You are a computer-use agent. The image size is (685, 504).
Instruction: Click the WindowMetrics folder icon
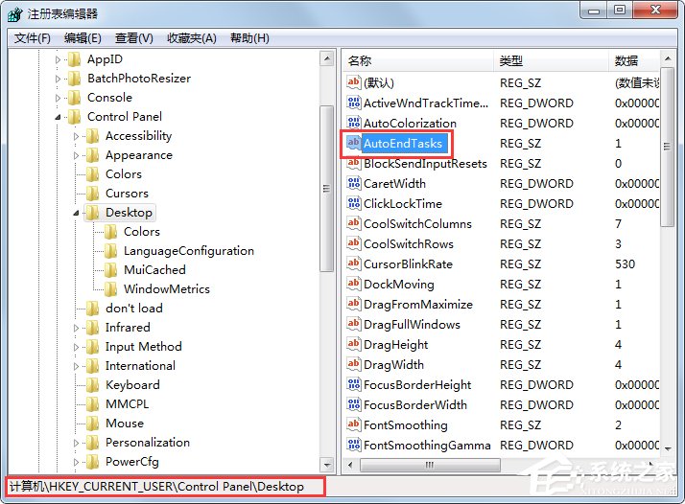coord(111,288)
